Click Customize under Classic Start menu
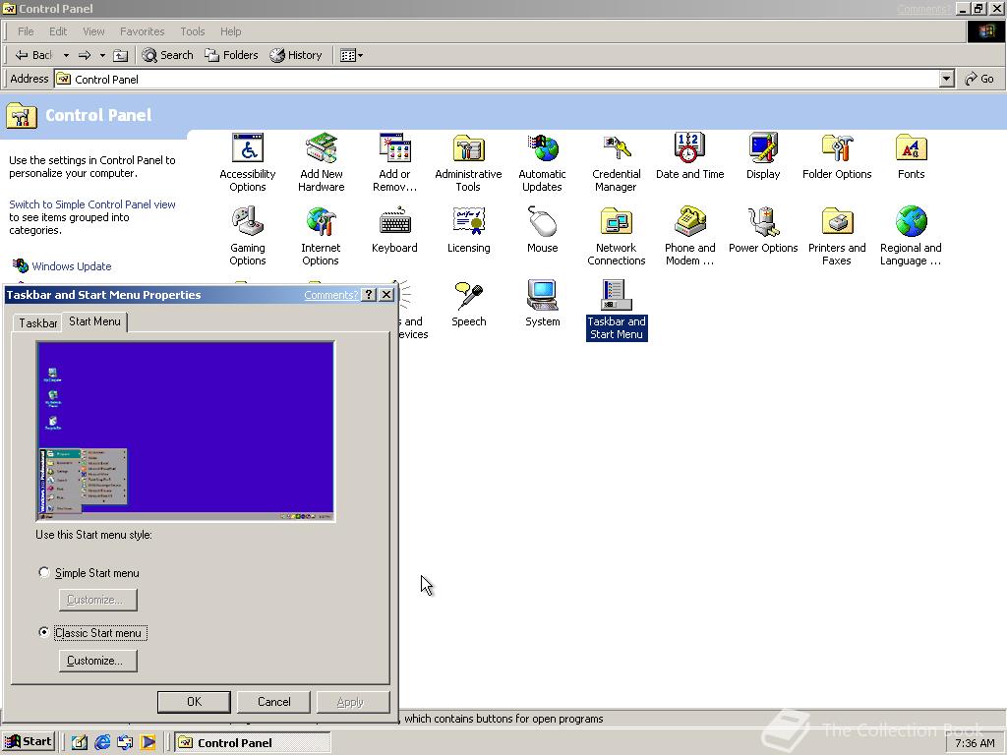 coord(97,661)
